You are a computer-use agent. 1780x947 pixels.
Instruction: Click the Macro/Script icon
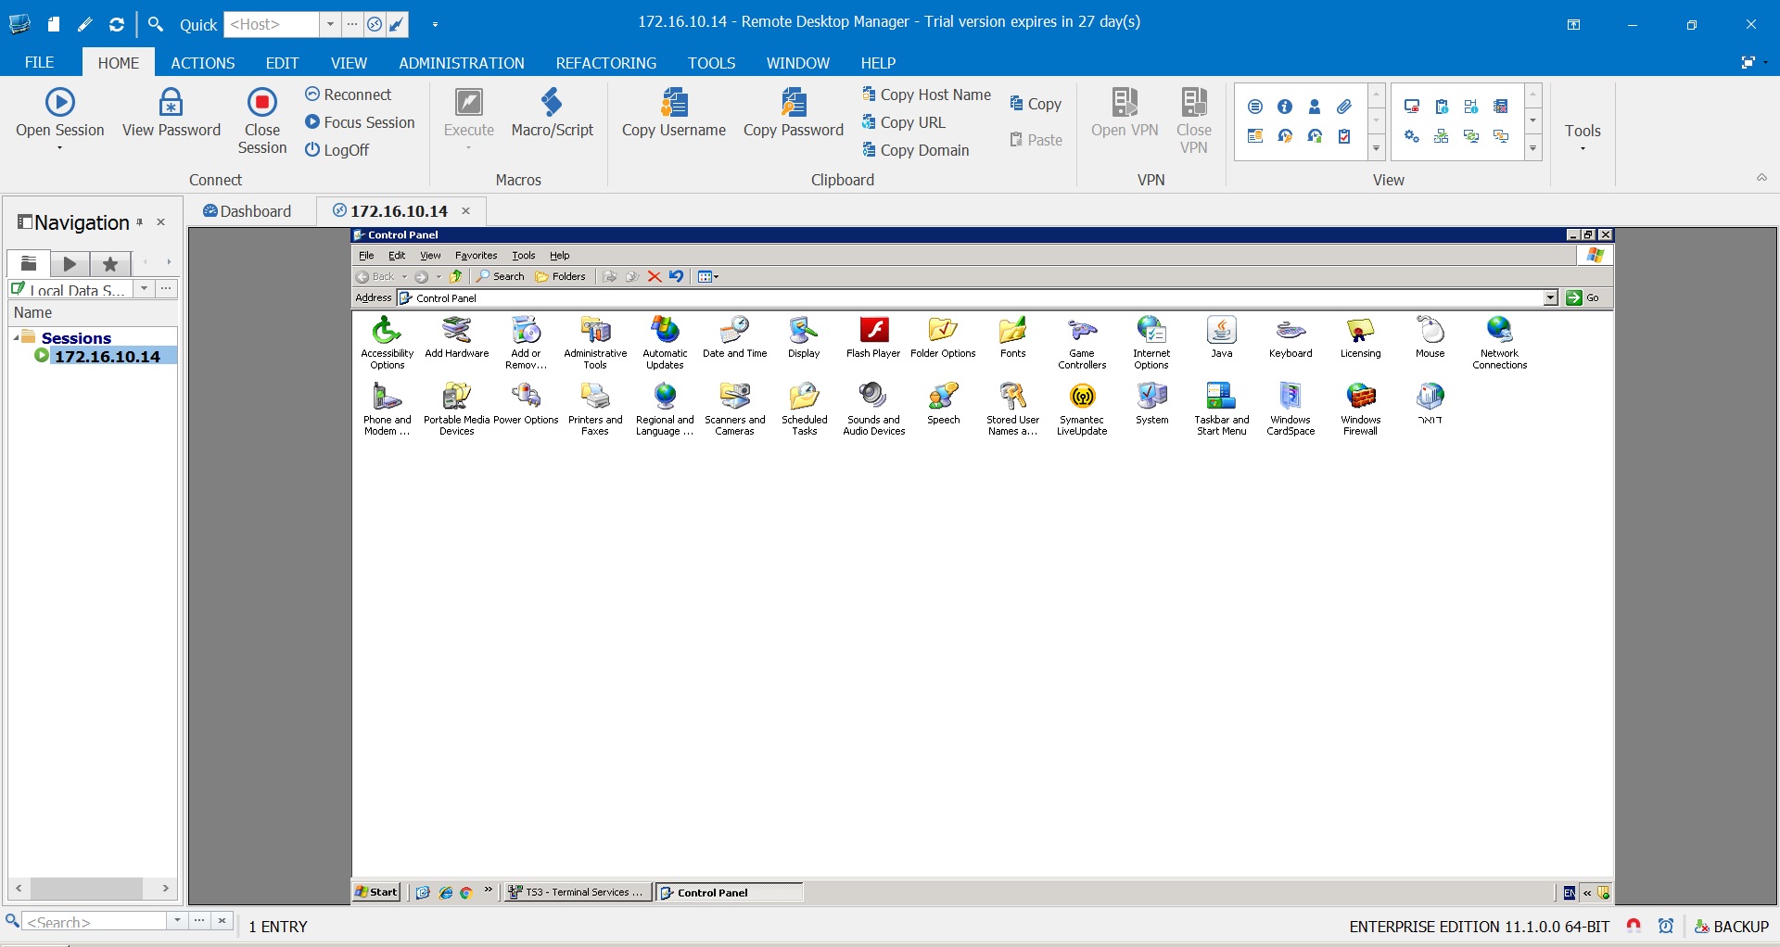point(552,101)
